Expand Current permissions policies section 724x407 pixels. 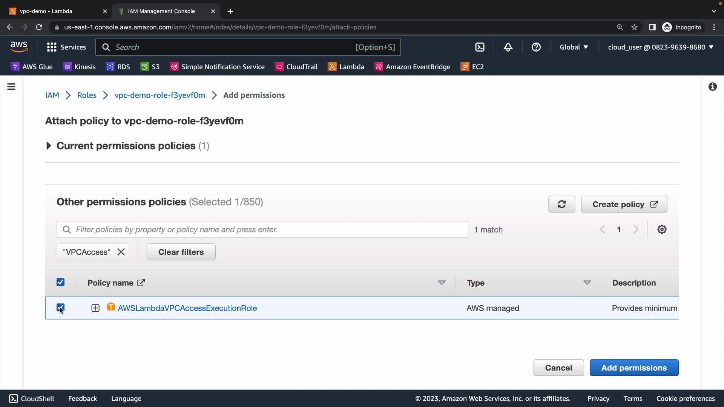pyautogui.click(x=49, y=146)
